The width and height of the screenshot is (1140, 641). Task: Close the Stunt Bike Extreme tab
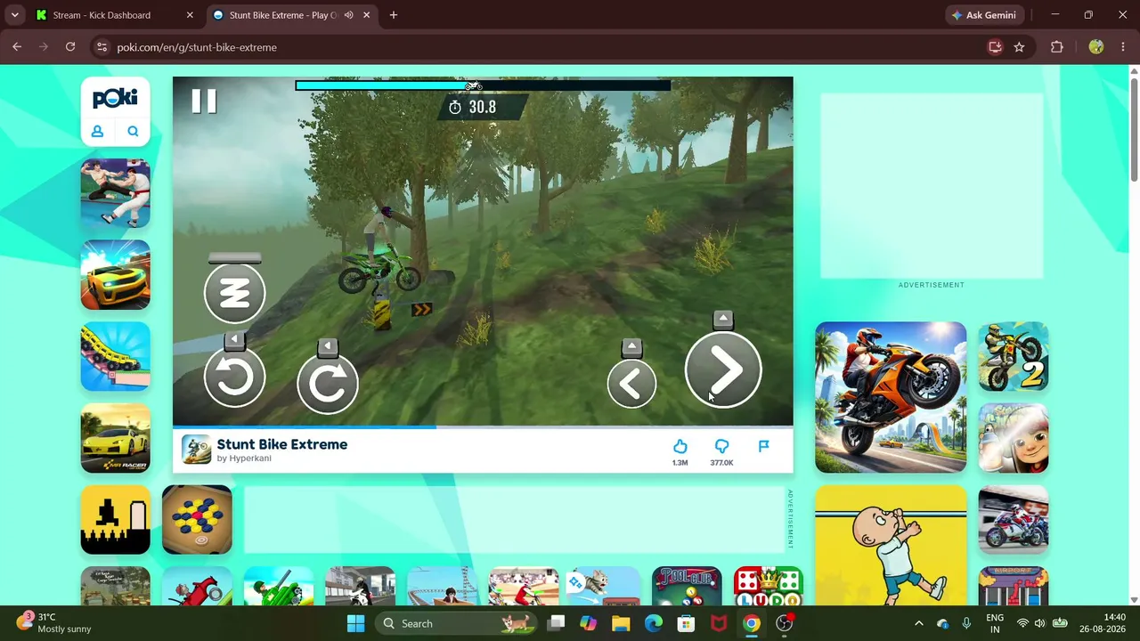[366, 15]
